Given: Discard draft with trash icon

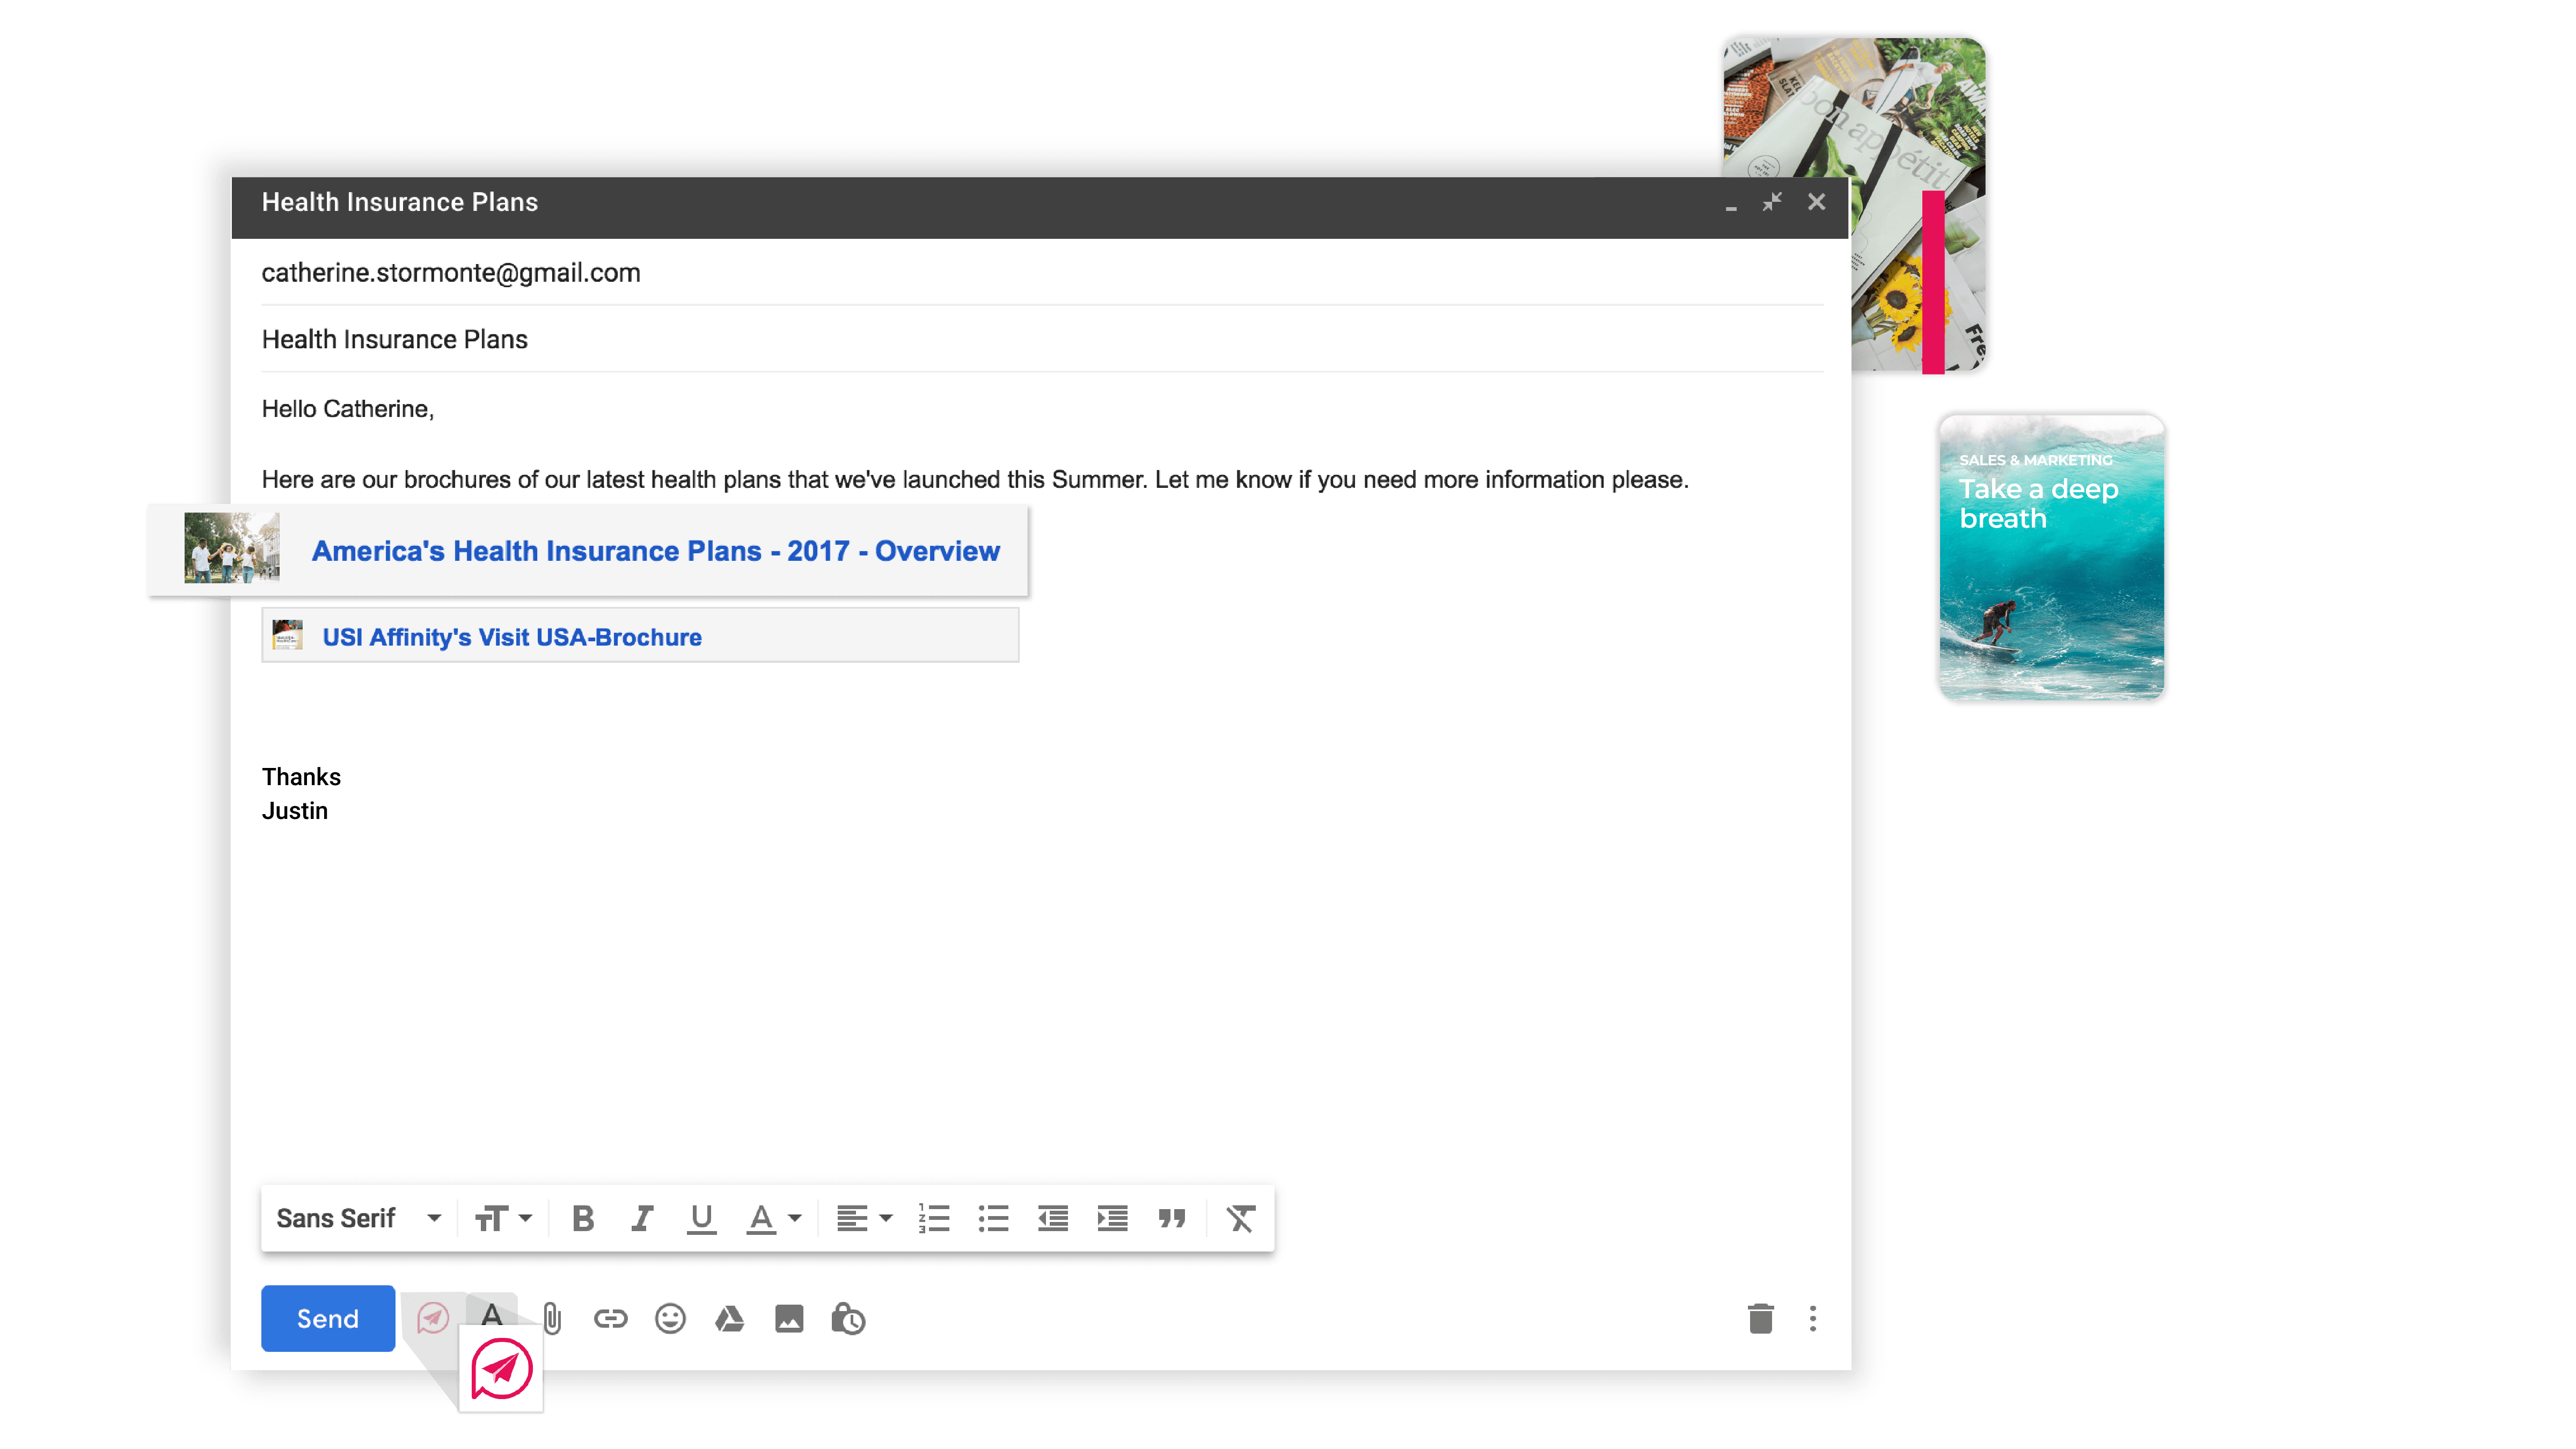Looking at the screenshot, I should pyautogui.click(x=1760, y=1318).
